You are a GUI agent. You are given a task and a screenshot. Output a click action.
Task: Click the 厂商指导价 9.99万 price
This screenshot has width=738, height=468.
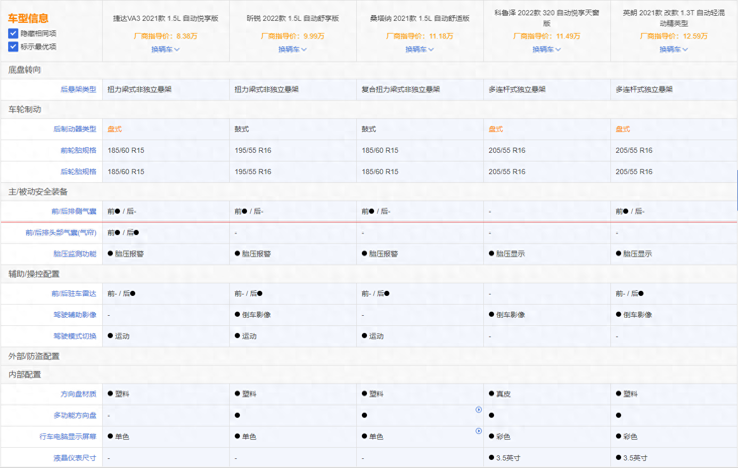click(x=293, y=36)
